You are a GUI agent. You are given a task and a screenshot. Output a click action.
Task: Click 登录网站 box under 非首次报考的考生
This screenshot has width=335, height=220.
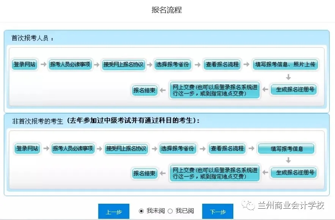pyautogui.click(x=27, y=148)
